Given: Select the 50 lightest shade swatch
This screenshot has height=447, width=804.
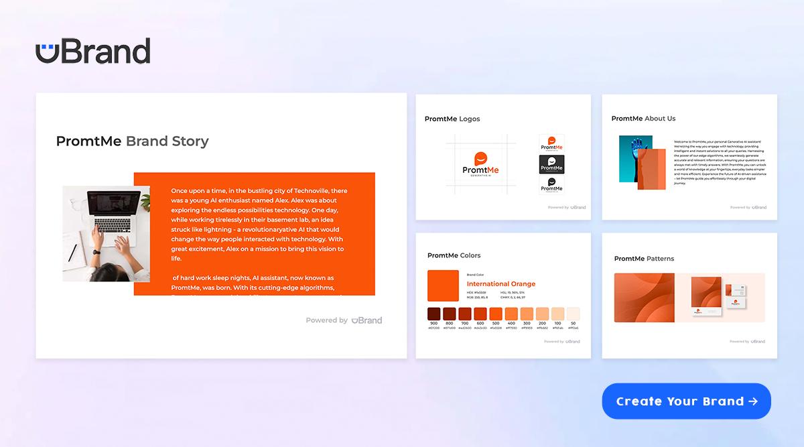Looking at the screenshot, I should (573, 314).
